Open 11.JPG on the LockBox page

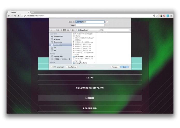[90, 78]
